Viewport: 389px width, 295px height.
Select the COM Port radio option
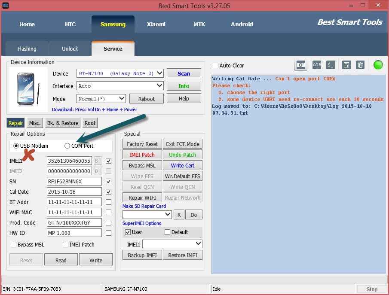point(67,146)
